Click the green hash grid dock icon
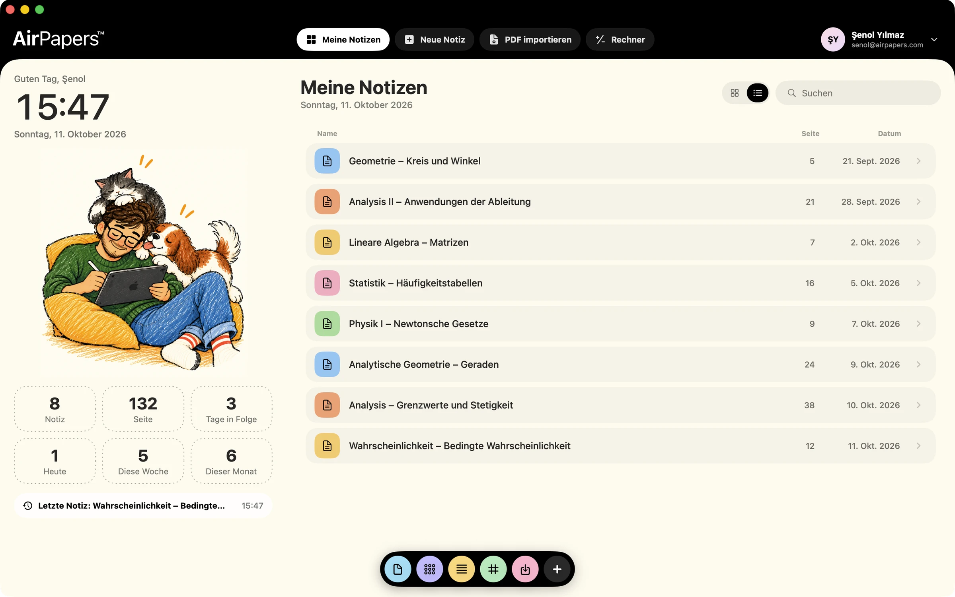955x597 pixels. point(493,569)
